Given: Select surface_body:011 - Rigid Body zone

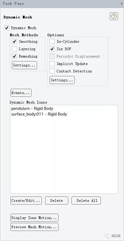Looking at the screenshot, I should point(39,114).
